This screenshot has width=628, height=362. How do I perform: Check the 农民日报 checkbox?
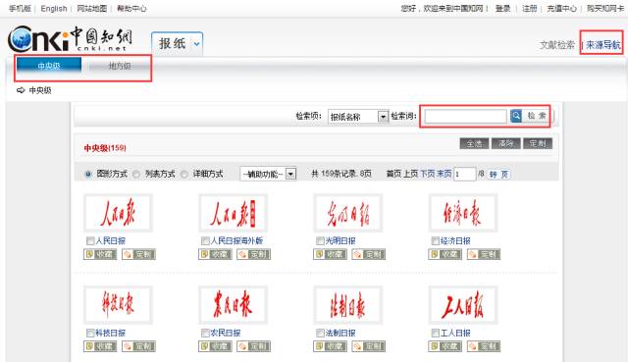point(205,333)
